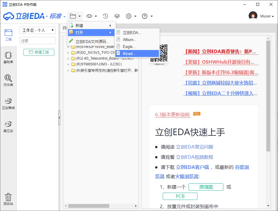Viewport: 278px width, 211px height.
Task: Expand the (R)DC_5V/3V3_TWO folder arrow
Action: pyautogui.click(x=68, y=53)
